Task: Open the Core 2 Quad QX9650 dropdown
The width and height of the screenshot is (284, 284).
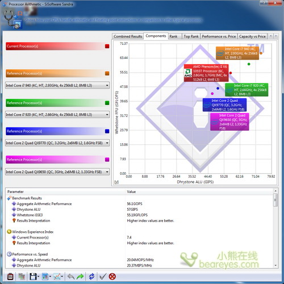Action: pyautogui.click(x=57, y=172)
